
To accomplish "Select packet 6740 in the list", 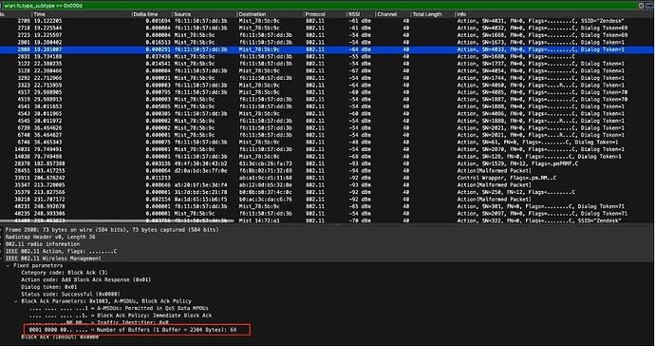I will tap(327, 135).
